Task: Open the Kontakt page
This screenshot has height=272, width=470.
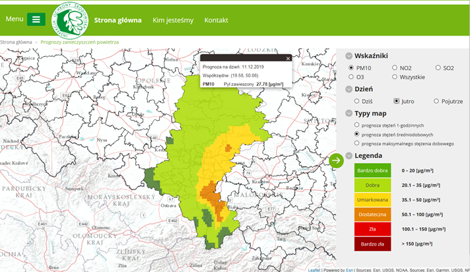Action: point(216,20)
